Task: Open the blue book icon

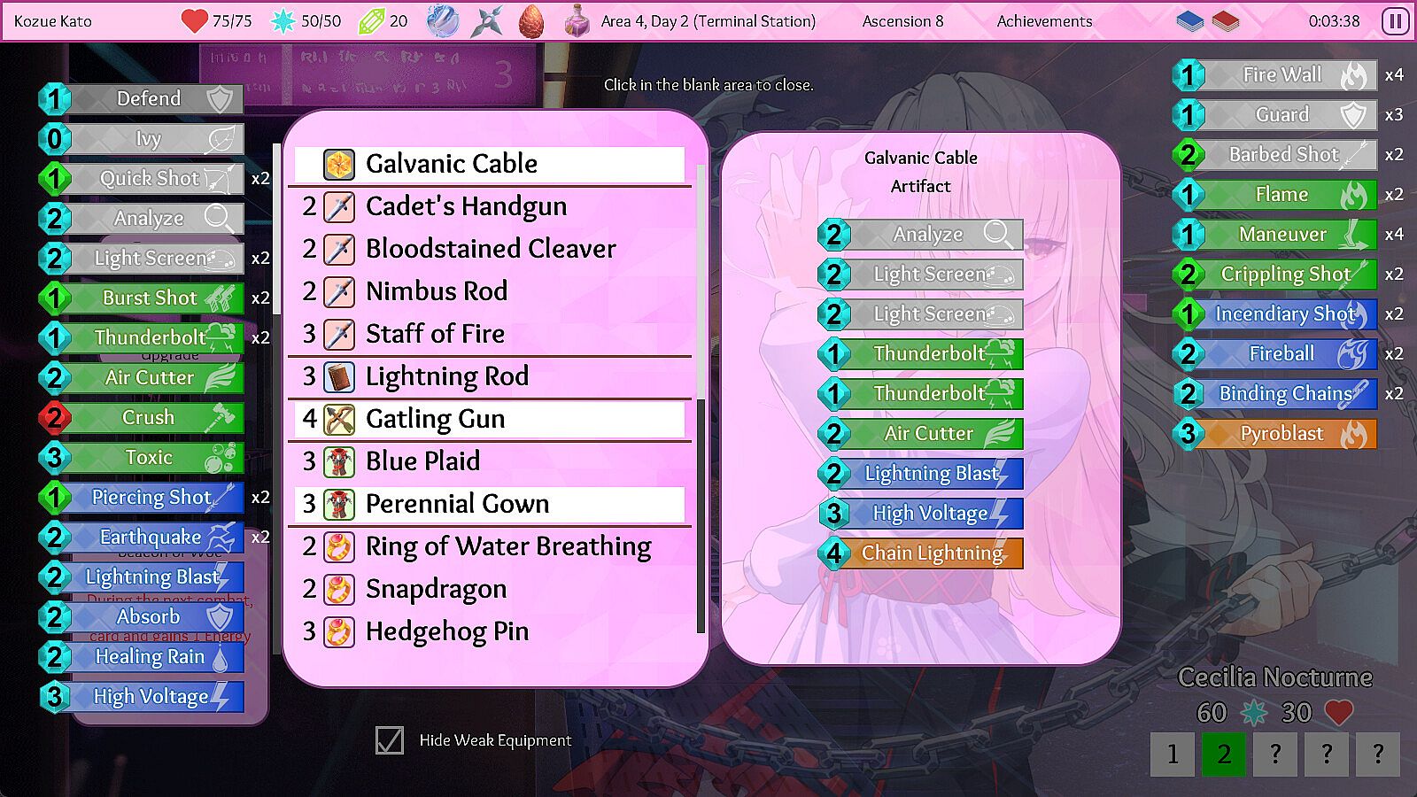Action: pos(1191,20)
